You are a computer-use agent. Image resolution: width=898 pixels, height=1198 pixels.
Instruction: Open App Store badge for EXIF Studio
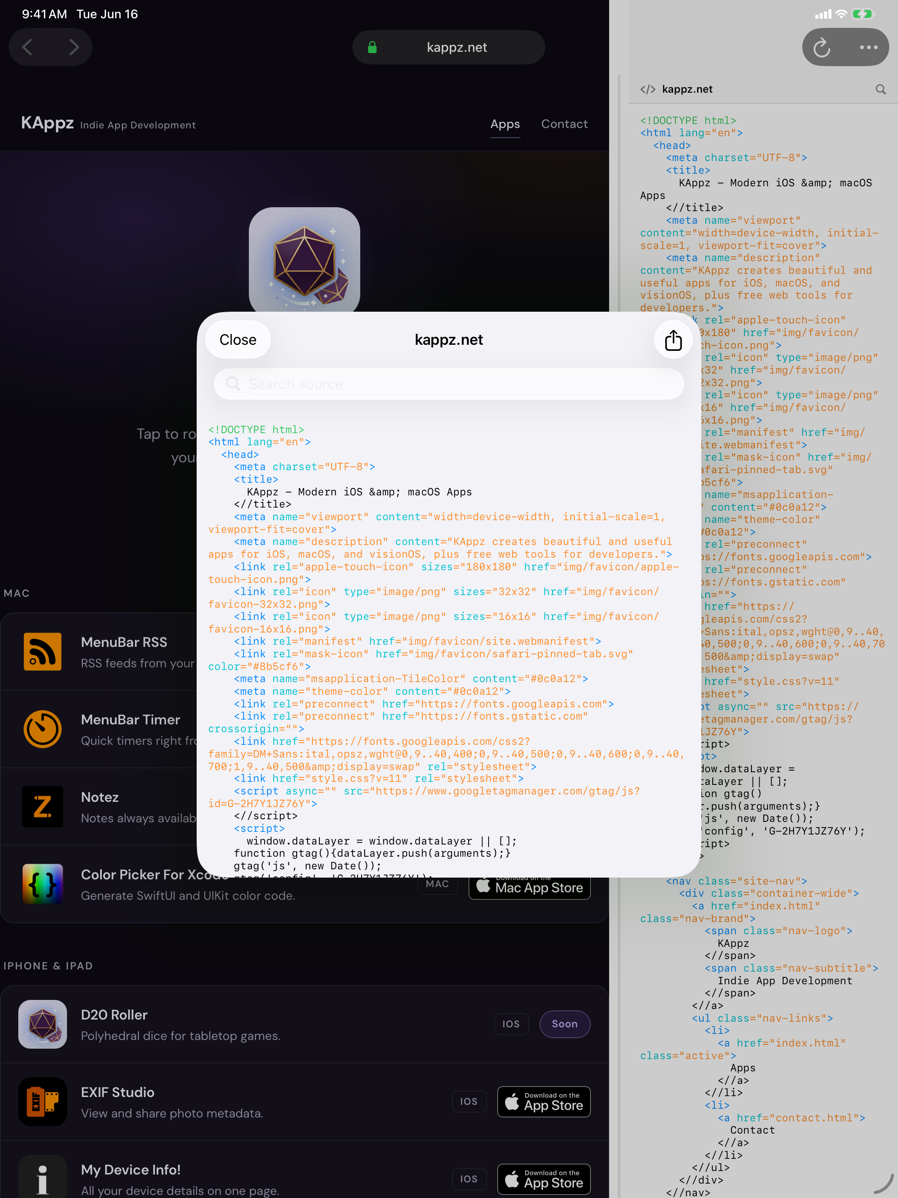(544, 1102)
